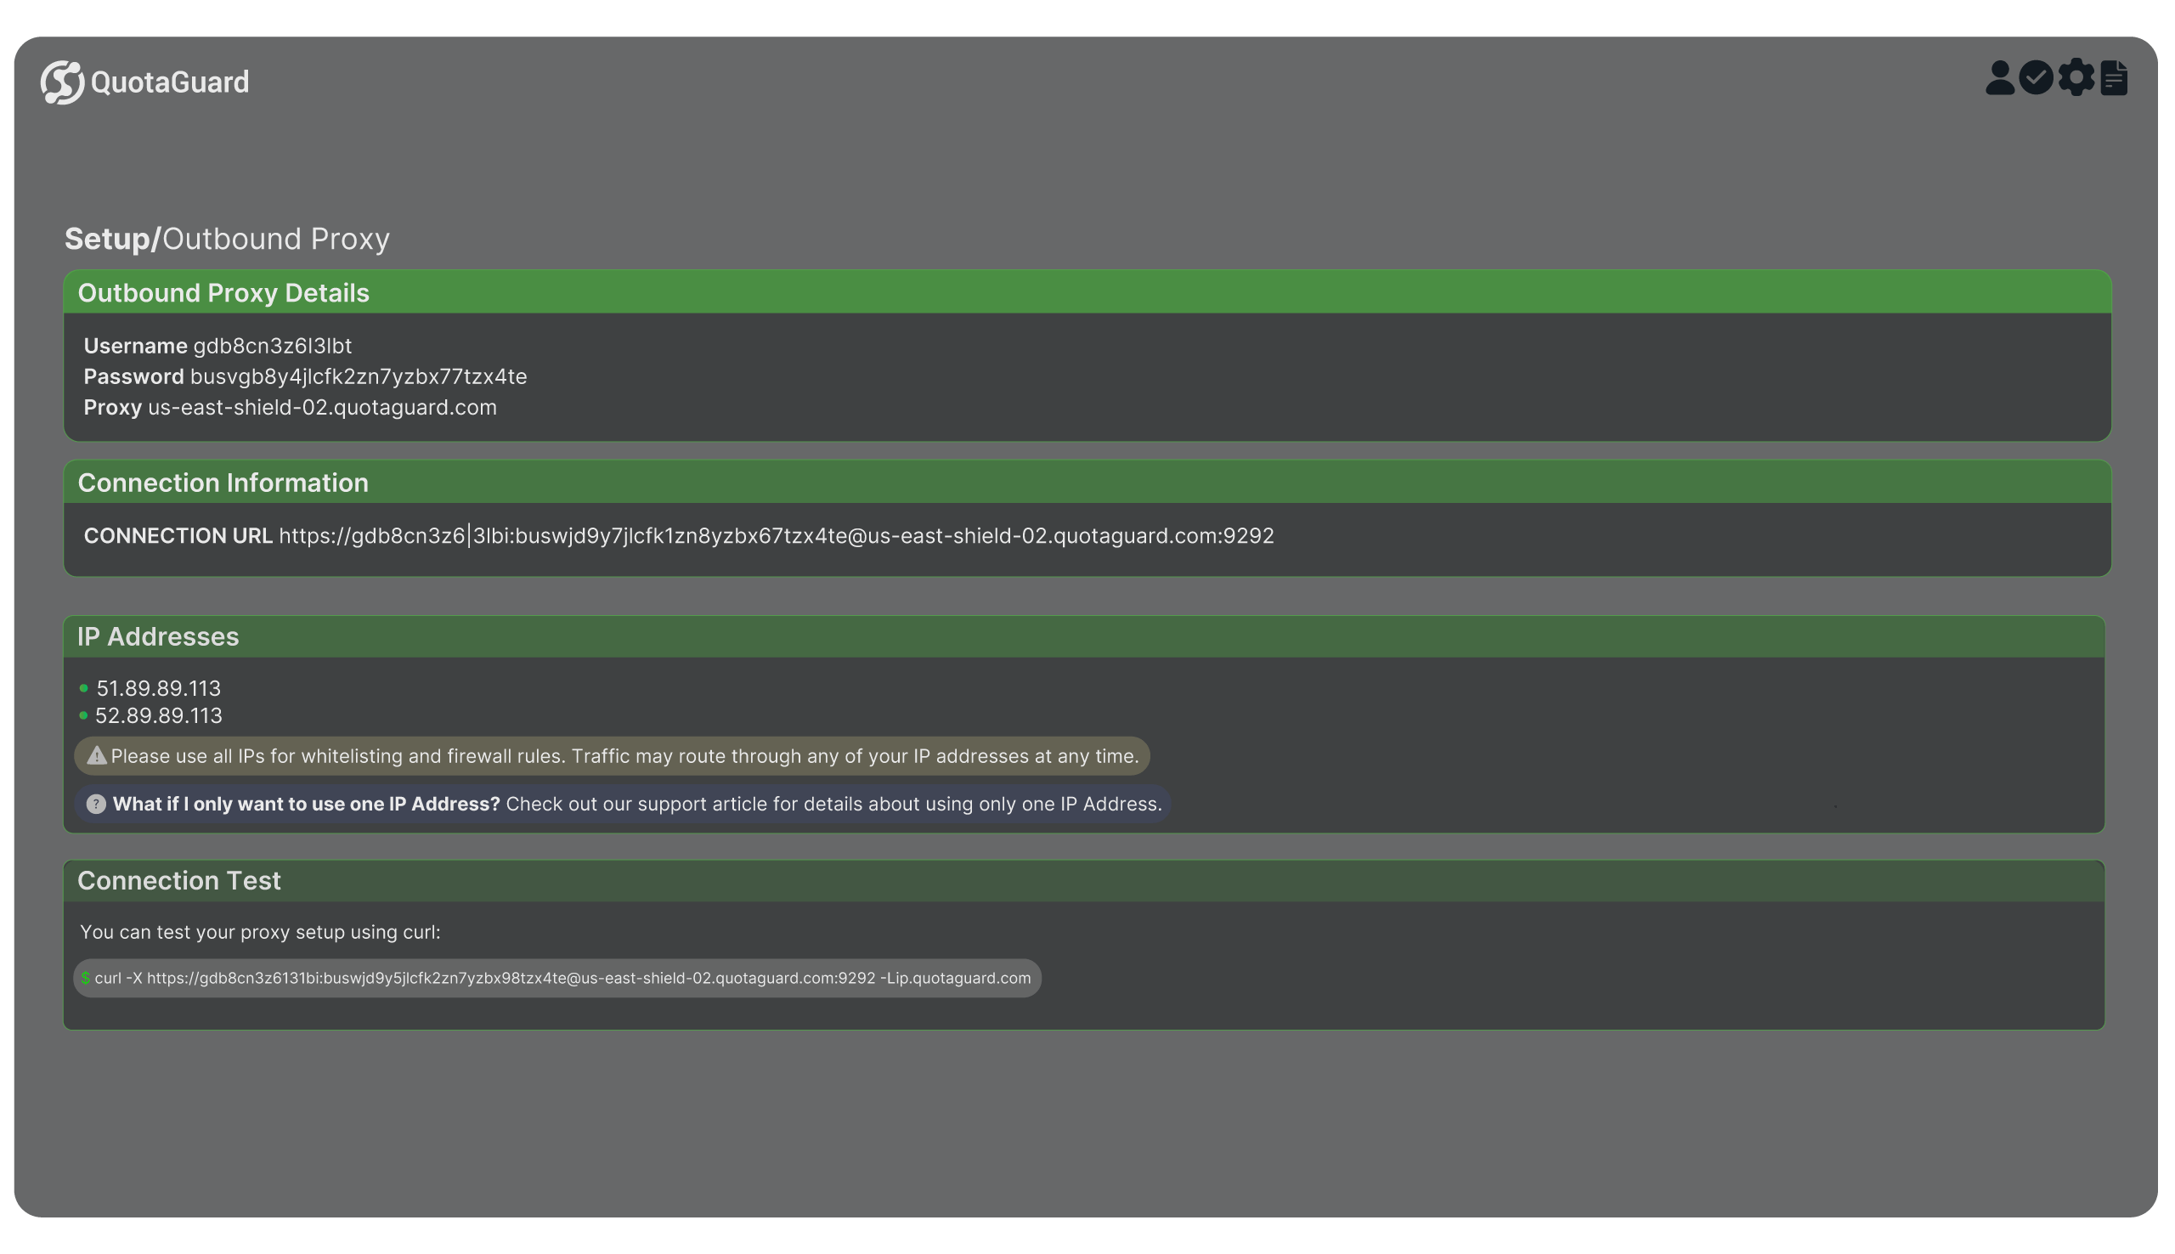Open the settings gear icon
Viewport: 2175px width, 1254px height.
tap(2076, 77)
